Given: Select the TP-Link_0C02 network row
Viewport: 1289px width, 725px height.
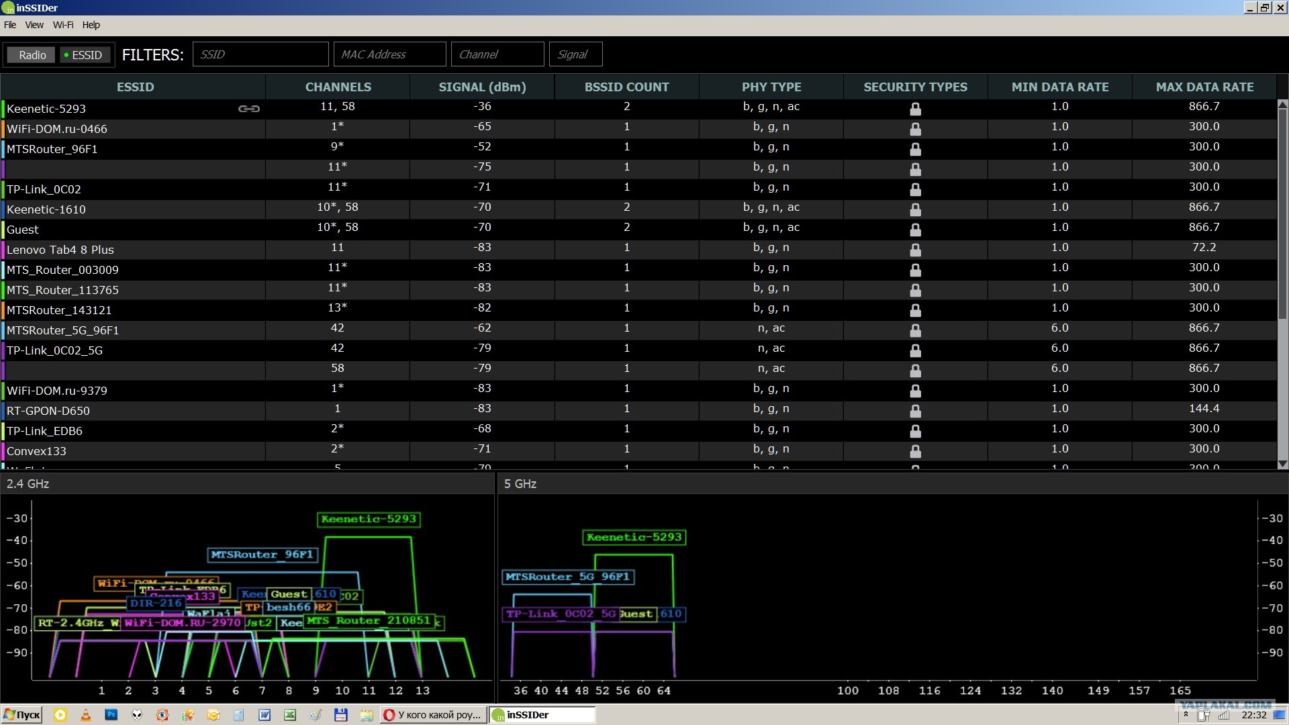Looking at the screenshot, I should [638, 189].
